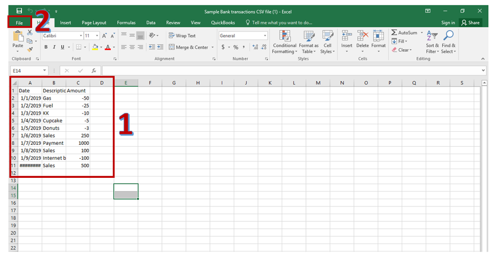Click the Cut scissors icon
This screenshot has height=263, width=501.
(x=30, y=33)
